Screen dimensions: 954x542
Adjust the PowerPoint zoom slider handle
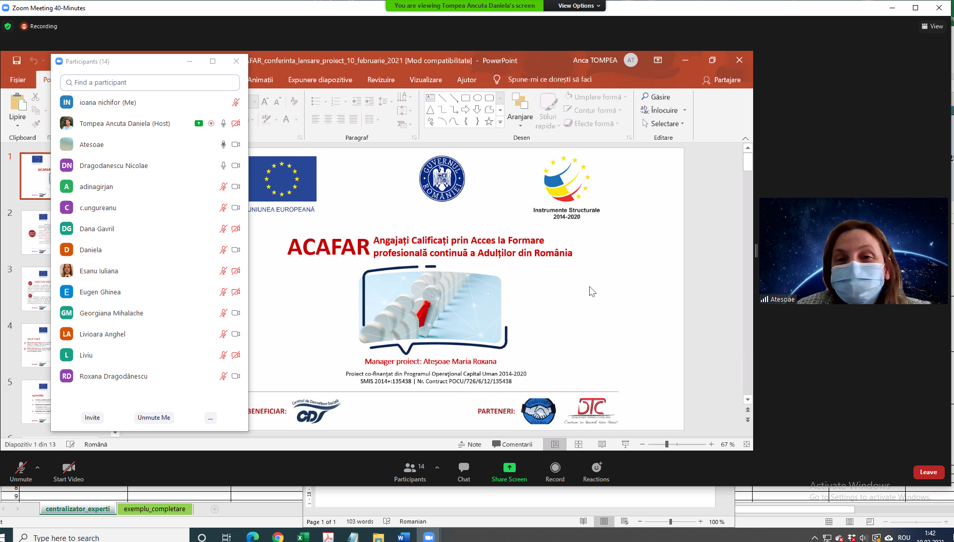pyautogui.click(x=667, y=444)
